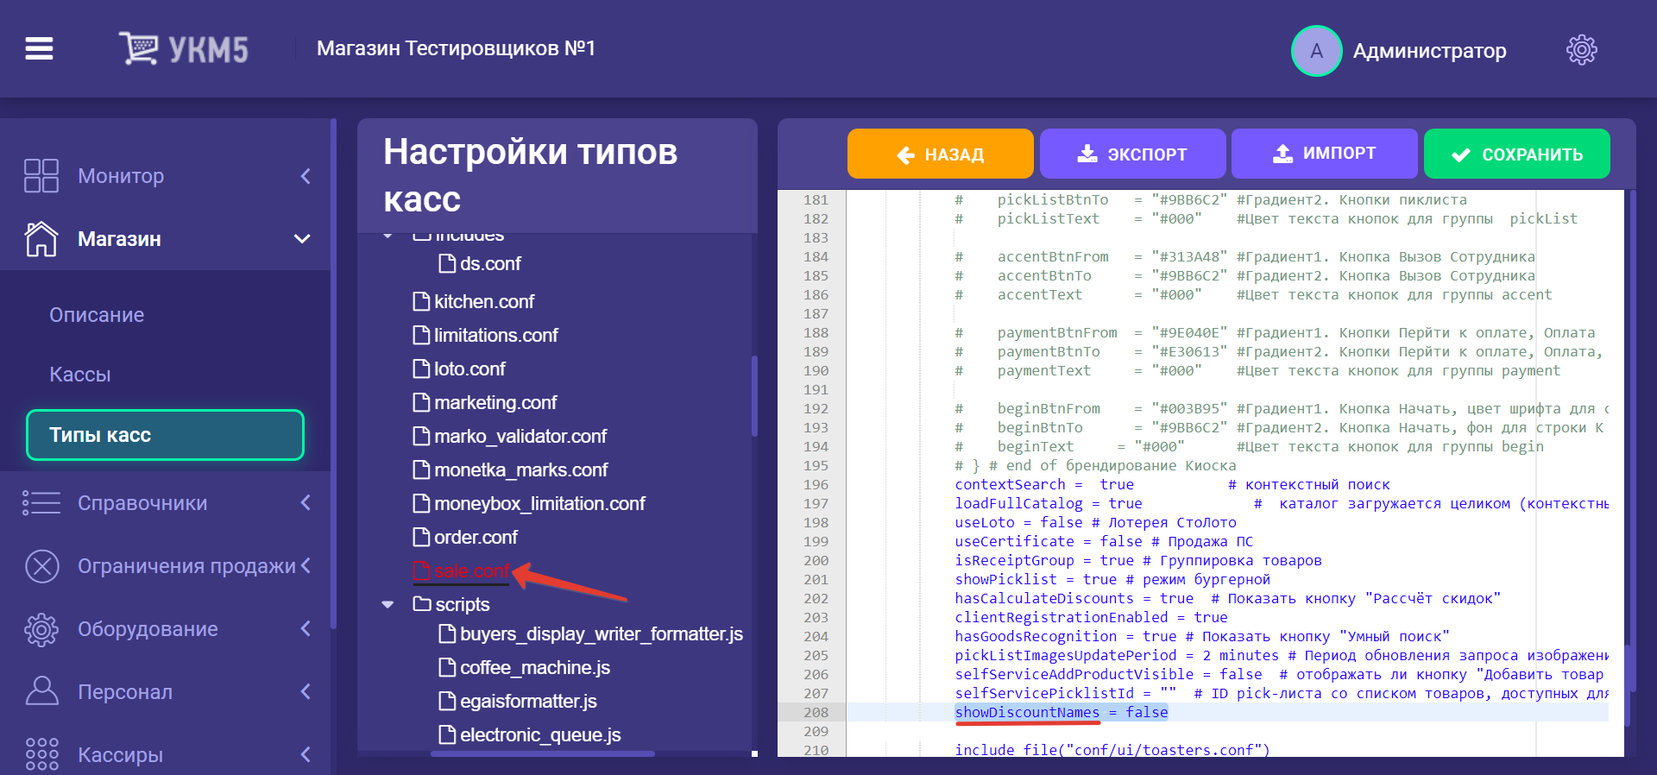Collapse the scripts folder triangle

pos(387,604)
